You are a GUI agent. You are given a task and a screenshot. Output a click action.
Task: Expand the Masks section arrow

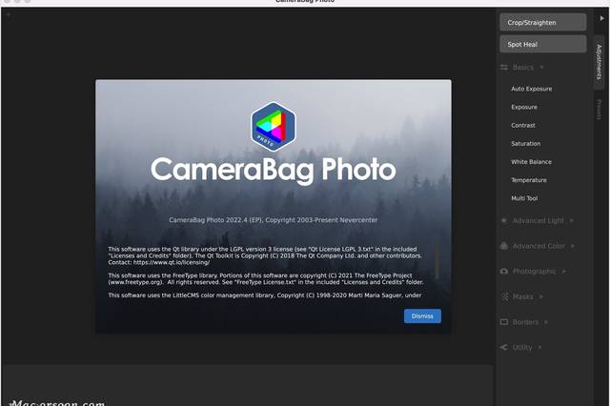point(541,296)
